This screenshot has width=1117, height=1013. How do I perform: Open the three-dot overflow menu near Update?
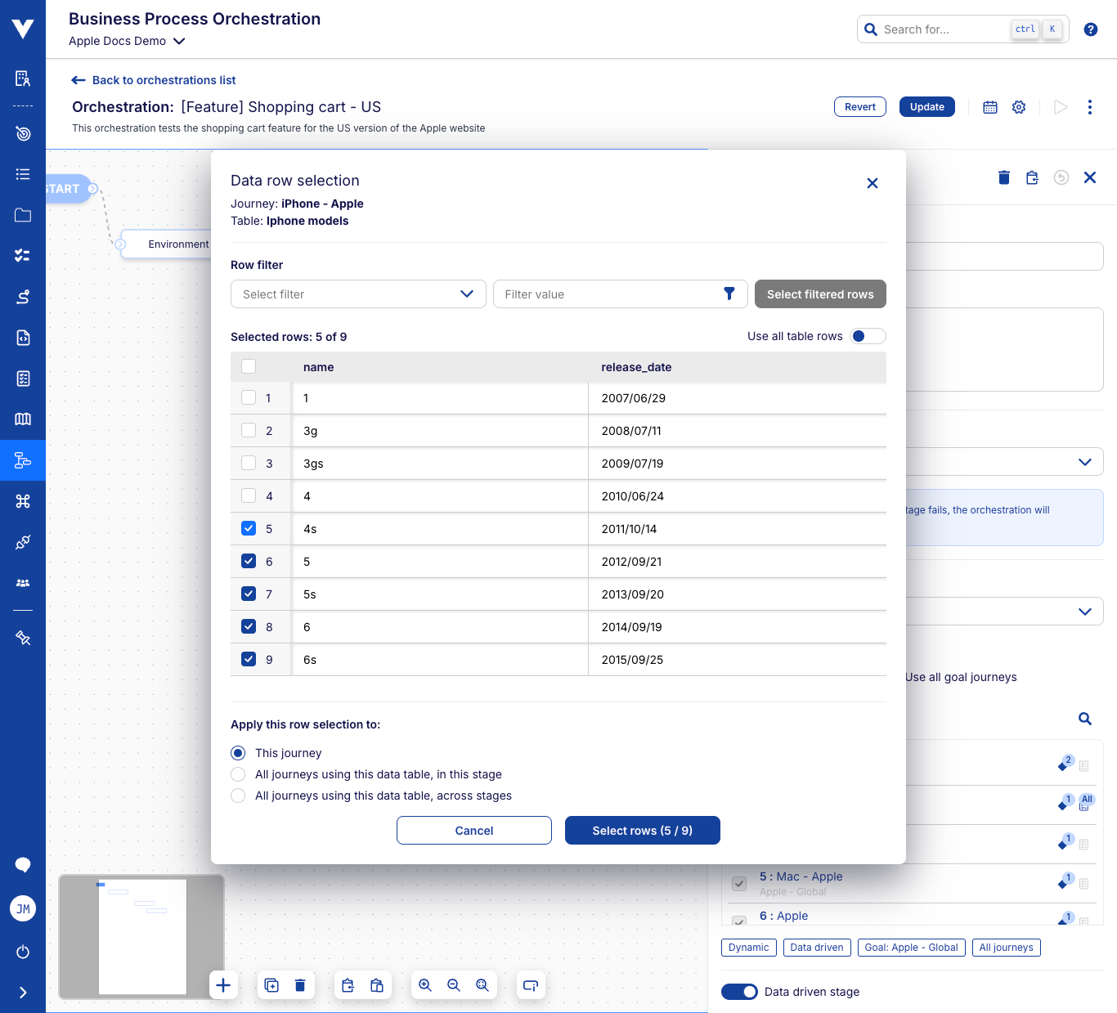tap(1089, 106)
